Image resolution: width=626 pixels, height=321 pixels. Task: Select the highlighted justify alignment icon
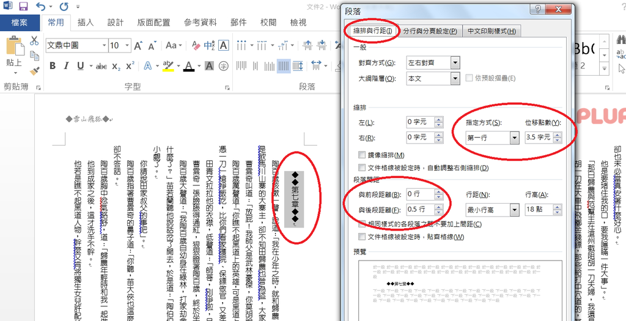pos(284,65)
